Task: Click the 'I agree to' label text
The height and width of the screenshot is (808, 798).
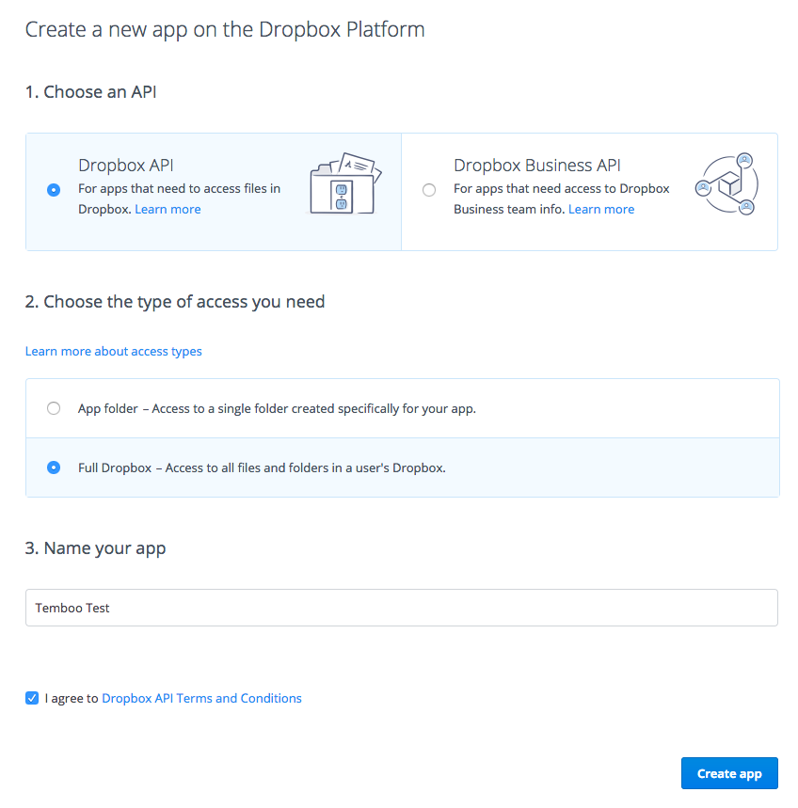Action: 72,698
